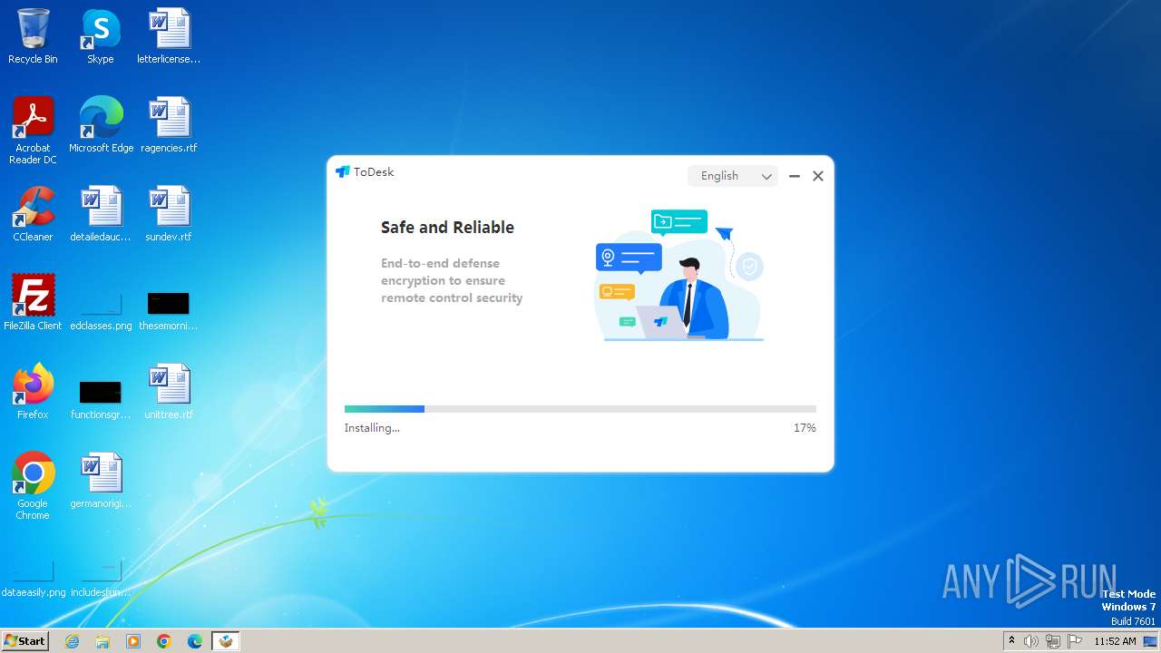Open the ToDesk language dropdown
Screen dimensions: 1161x653
[x=733, y=176]
